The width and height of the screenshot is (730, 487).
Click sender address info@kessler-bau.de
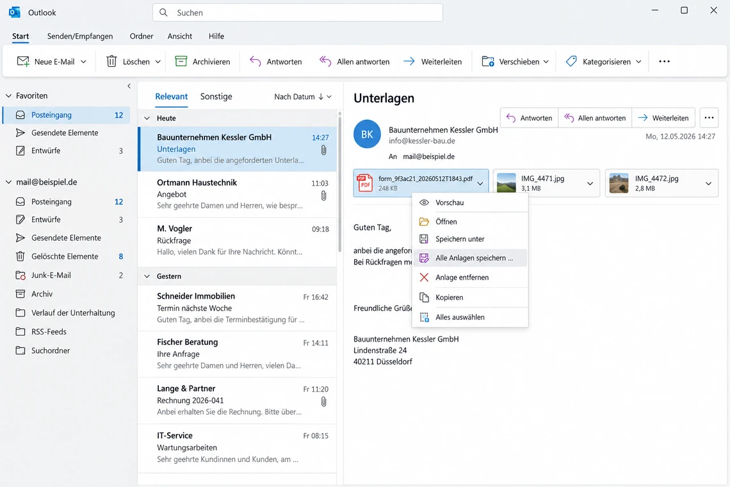(422, 141)
